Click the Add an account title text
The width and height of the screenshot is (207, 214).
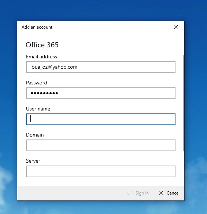pyautogui.click(x=37, y=27)
